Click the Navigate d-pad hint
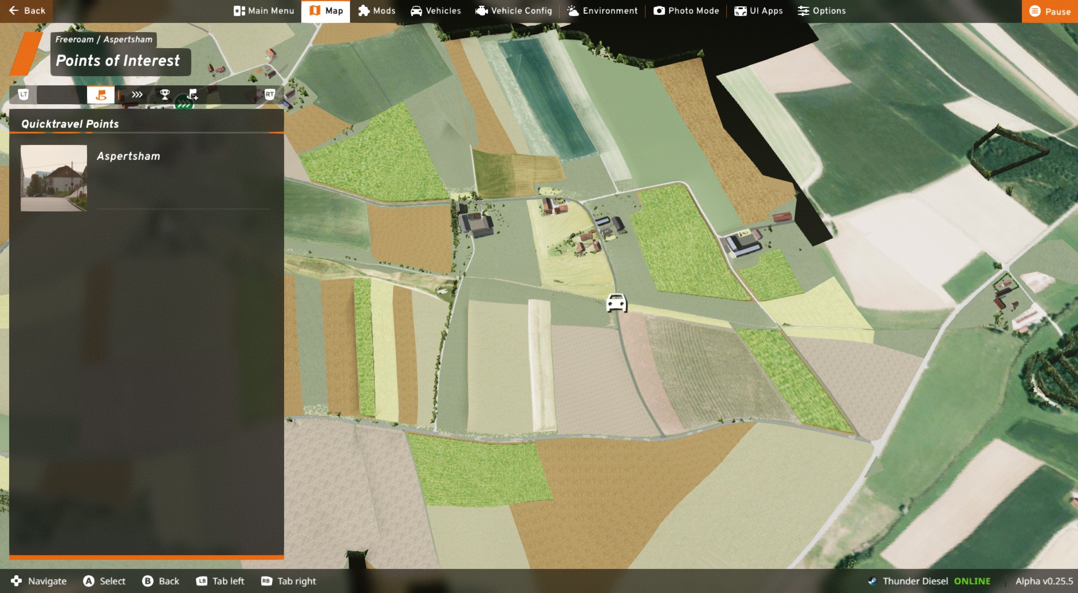Viewport: 1078px width, 593px height. point(39,581)
